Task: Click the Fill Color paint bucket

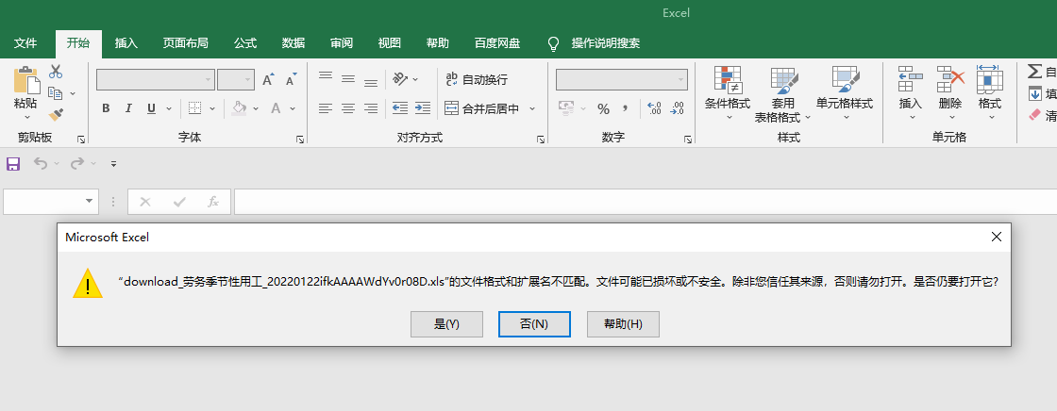Action: tap(240, 107)
